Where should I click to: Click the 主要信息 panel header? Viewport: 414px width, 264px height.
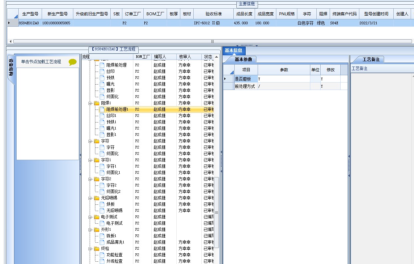(x=247, y=4)
